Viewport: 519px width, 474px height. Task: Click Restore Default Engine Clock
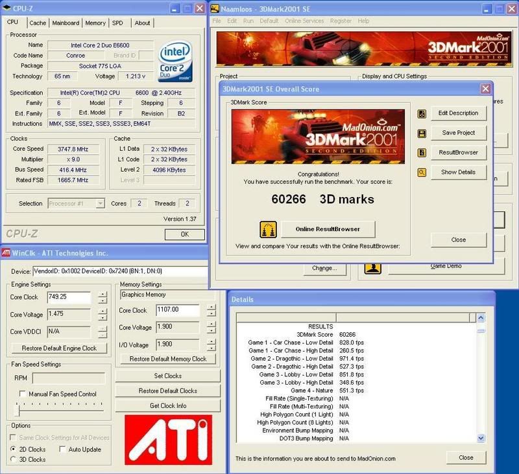click(59, 348)
